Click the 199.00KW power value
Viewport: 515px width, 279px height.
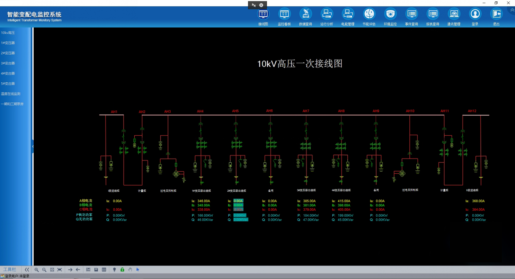(345, 215)
